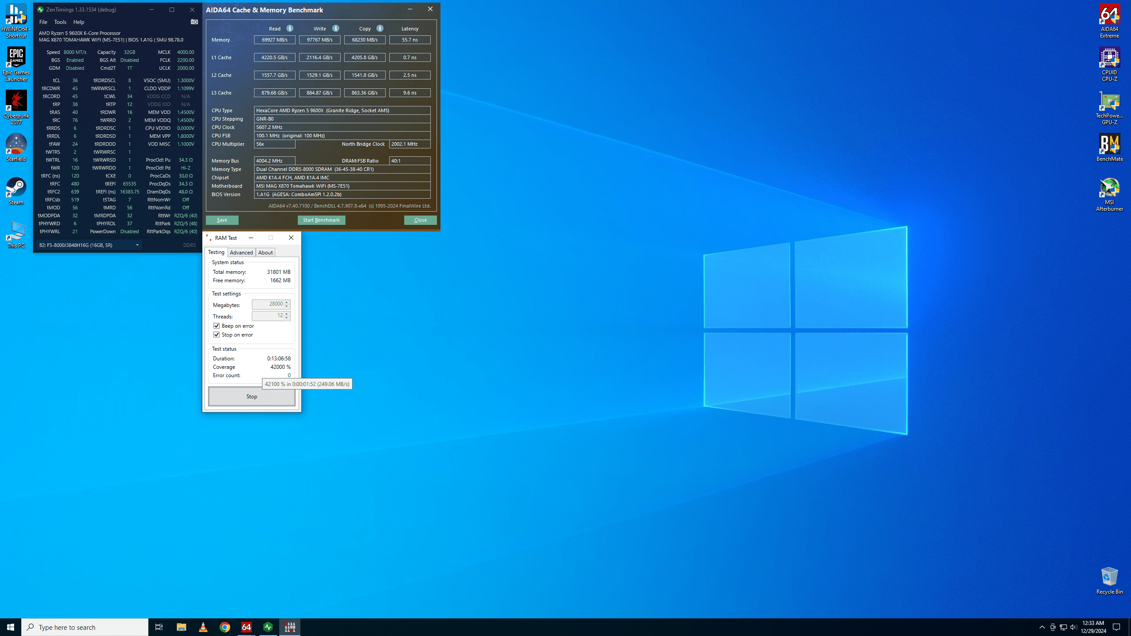The width and height of the screenshot is (1131, 636).
Task: Click the Start Benchmark button
Action: click(321, 220)
